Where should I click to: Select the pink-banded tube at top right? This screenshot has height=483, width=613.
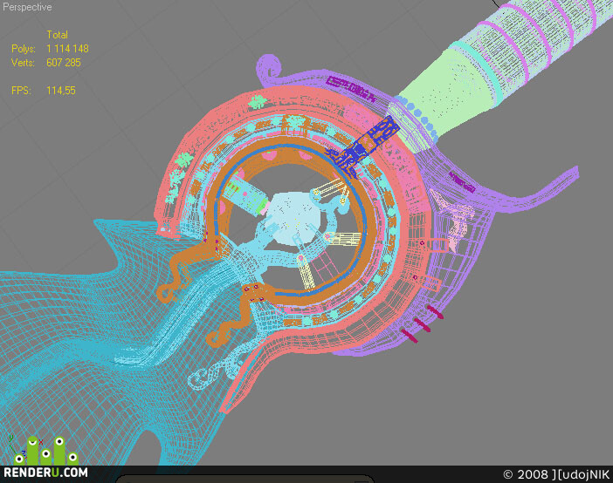pyautogui.click(x=540, y=39)
